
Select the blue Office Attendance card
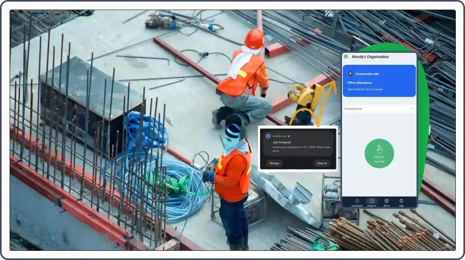tap(379, 81)
